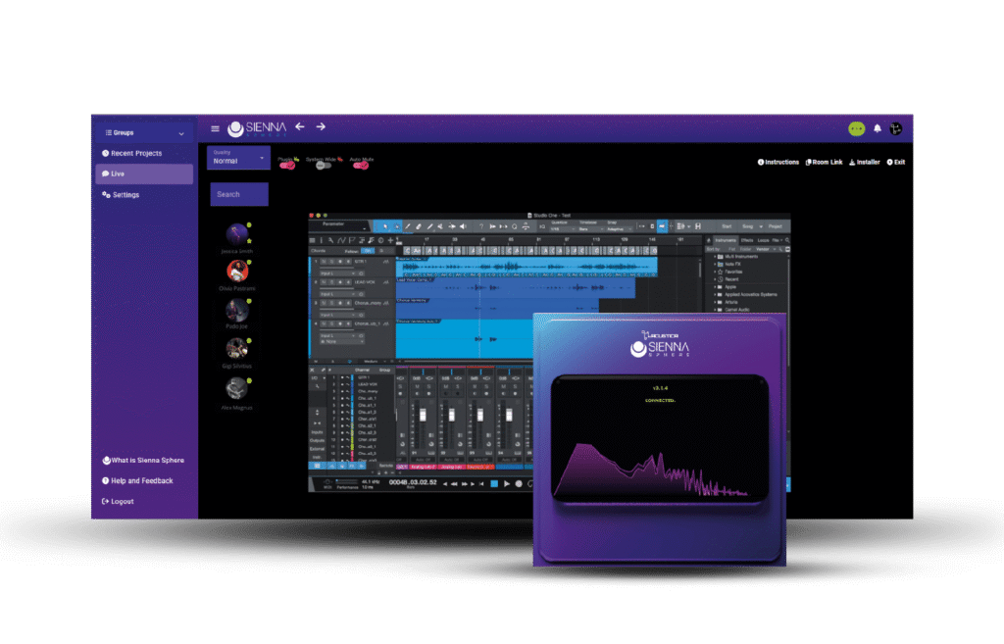The image size is (1004, 644).
Task: Open the hamburger menu beside the Sienna logo
Action: (215, 128)
